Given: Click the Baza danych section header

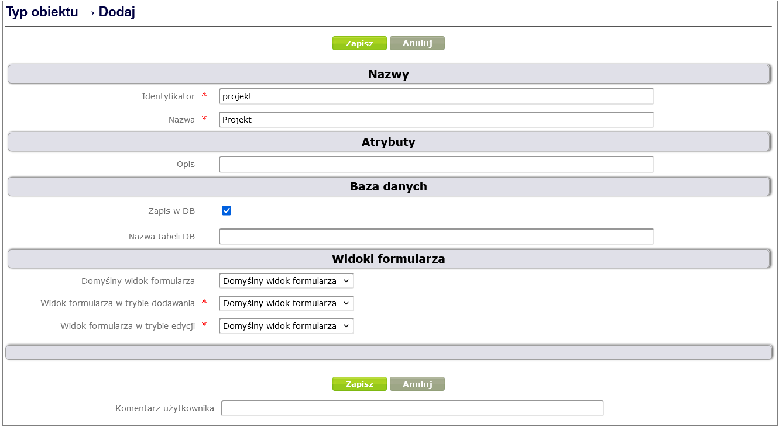Looking at the screenshot, I should click(388, 187).
